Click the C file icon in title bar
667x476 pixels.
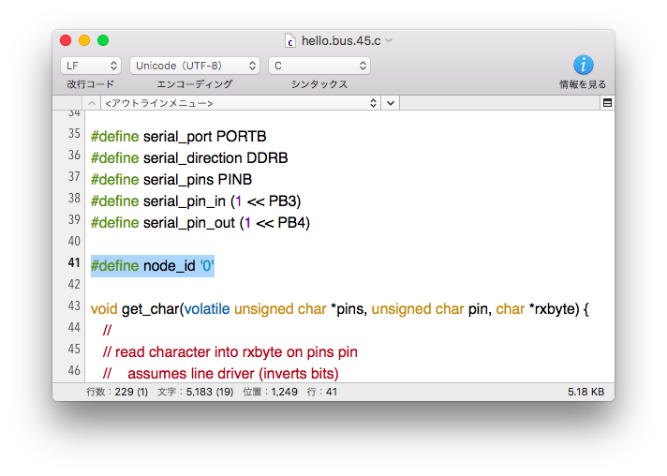click(290, 41)
